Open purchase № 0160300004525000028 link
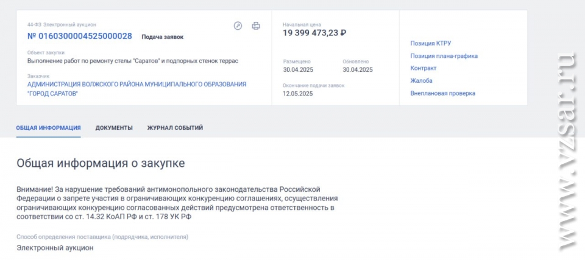Viewport: 585px width, 260px height. (79, 36)
